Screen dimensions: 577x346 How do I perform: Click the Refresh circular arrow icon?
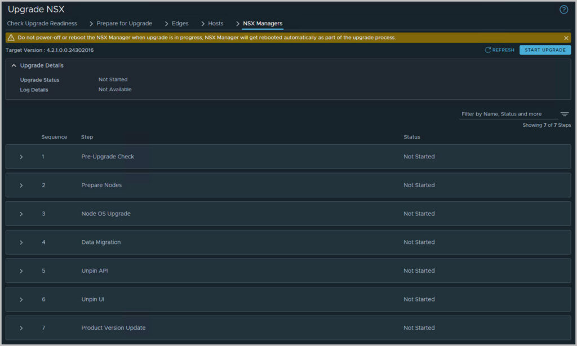coord(488,50)
